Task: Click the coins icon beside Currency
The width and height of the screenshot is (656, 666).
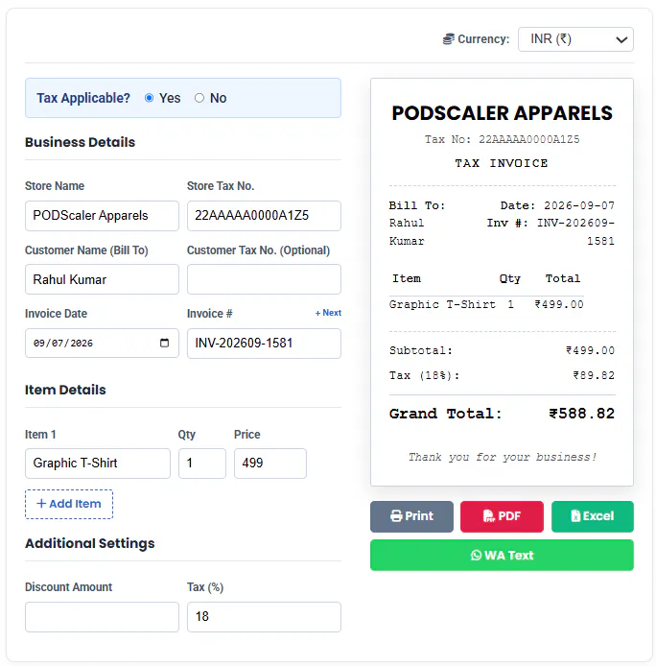Action: pos(449,39)
